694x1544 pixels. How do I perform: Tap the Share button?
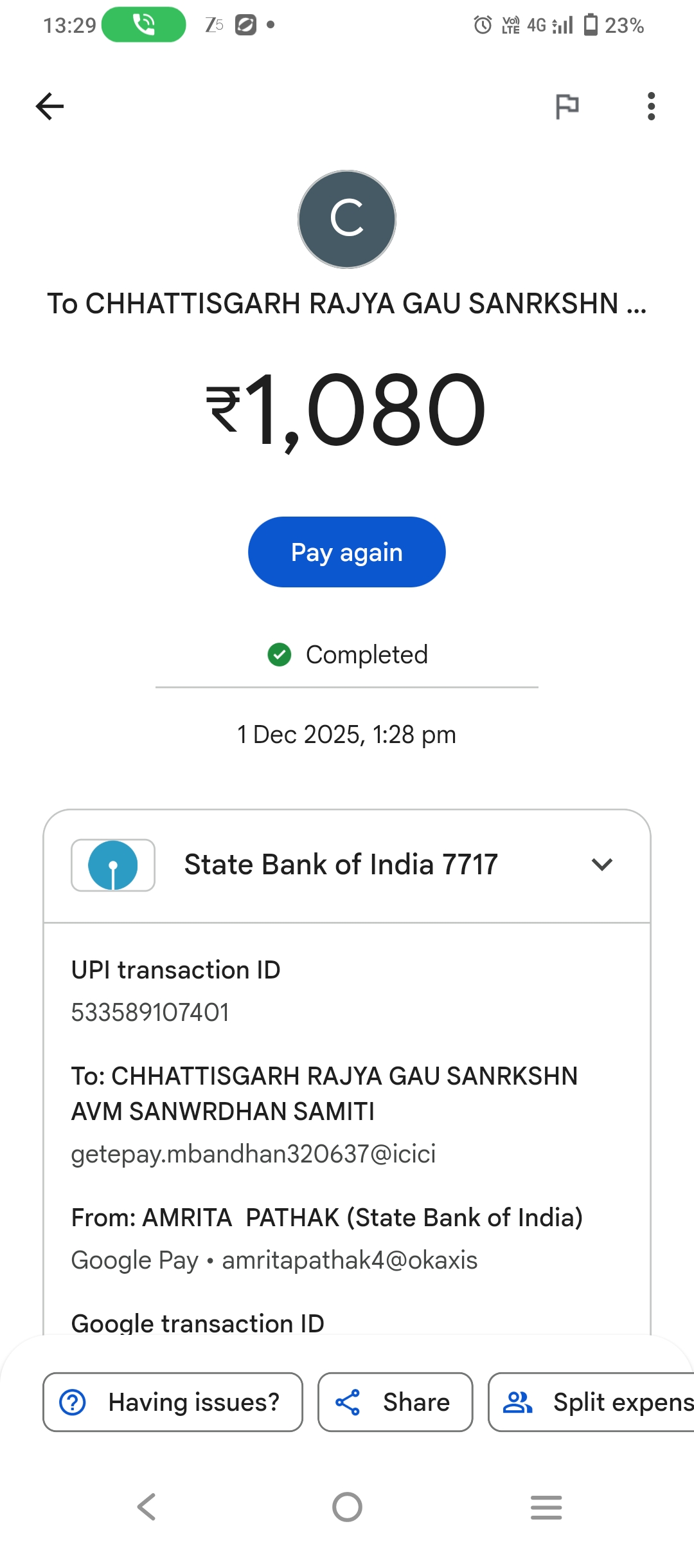pyautogui.click(x=395, y=1402)
